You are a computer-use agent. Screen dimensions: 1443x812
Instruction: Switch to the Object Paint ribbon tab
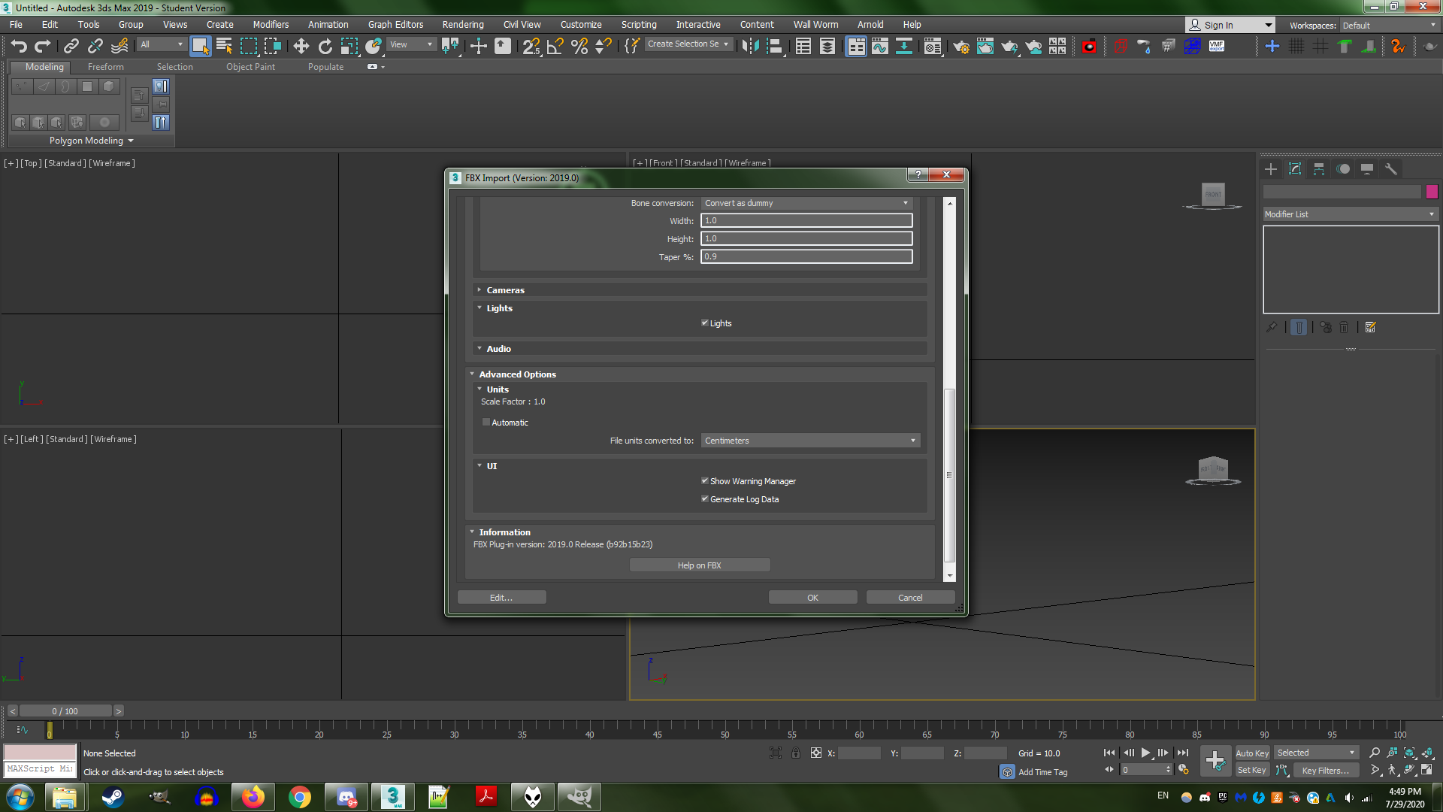250,67
